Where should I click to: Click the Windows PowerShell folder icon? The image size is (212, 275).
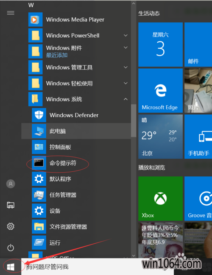[x=35, y=36]
